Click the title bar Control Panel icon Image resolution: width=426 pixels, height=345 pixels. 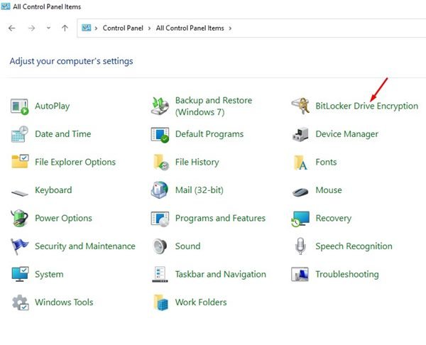coord(6,6)
